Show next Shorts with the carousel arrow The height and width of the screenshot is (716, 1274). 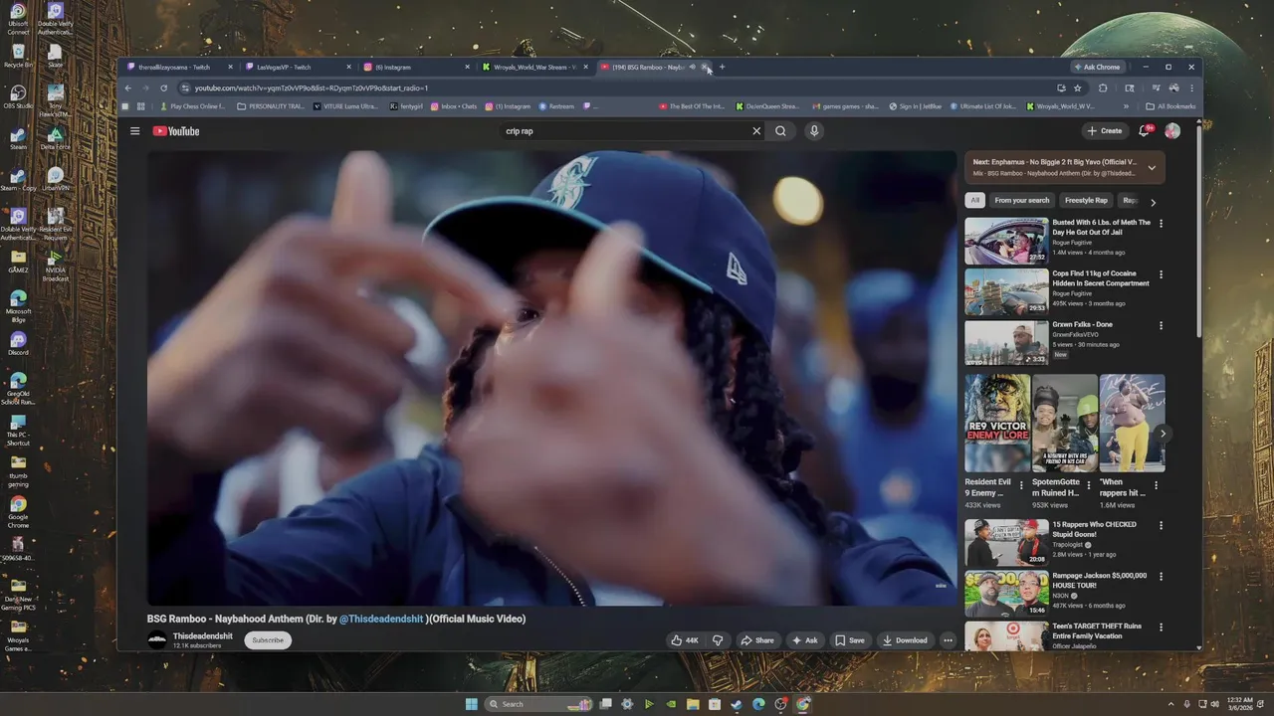(x=1163, y=434)
